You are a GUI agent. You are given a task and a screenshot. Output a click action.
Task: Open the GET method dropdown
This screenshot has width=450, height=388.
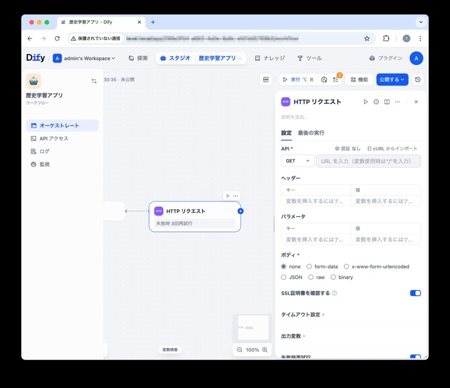[x=298, y=161]
